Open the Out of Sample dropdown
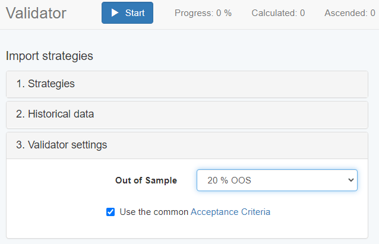Image resolution: width=379 pixels, height=244 pixels. [277, 180]
